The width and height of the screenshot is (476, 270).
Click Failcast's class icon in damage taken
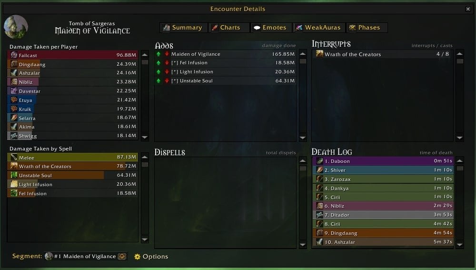coord(14,55)
